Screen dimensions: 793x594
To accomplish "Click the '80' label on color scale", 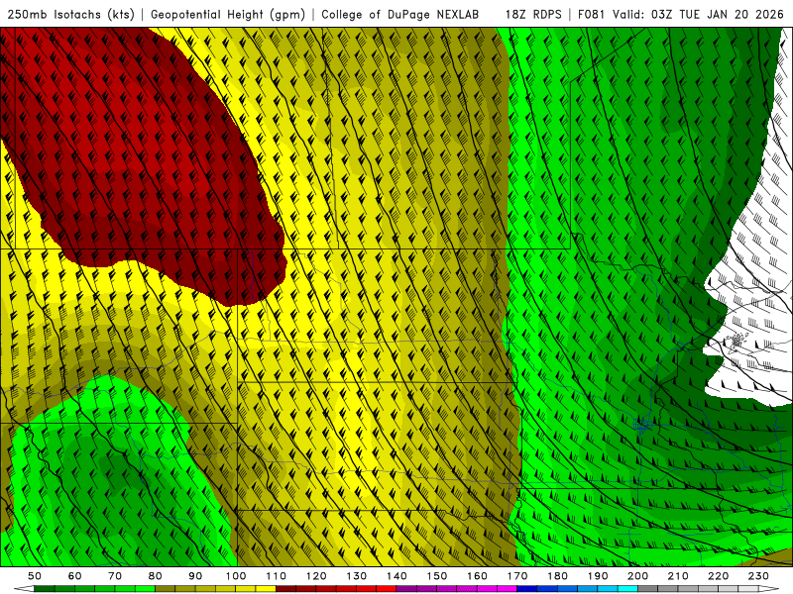I will tap(156, 576).
